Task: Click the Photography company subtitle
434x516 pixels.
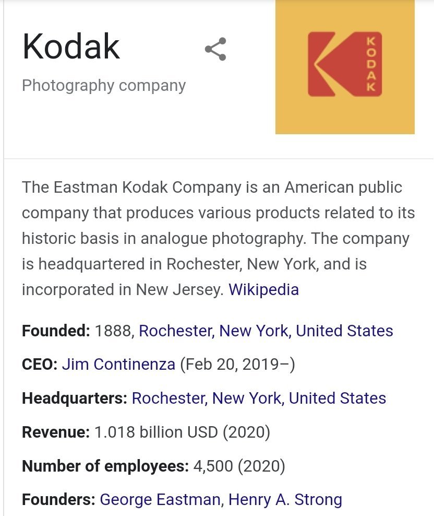Action: 104,86
